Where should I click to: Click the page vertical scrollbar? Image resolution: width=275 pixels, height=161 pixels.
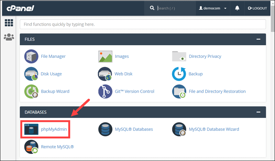273,19
